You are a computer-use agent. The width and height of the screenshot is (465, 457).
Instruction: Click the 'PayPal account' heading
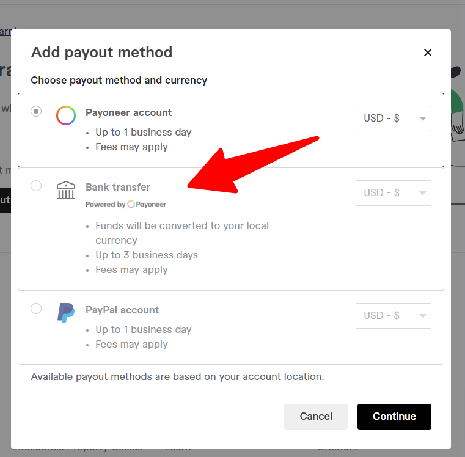tap(122, 310)
